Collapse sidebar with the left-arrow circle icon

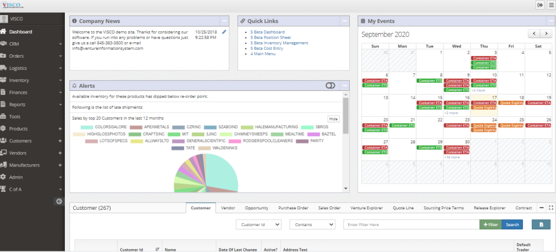pos(60,201)
